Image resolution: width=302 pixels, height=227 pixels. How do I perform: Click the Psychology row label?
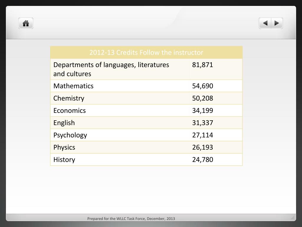coord(70,135)
